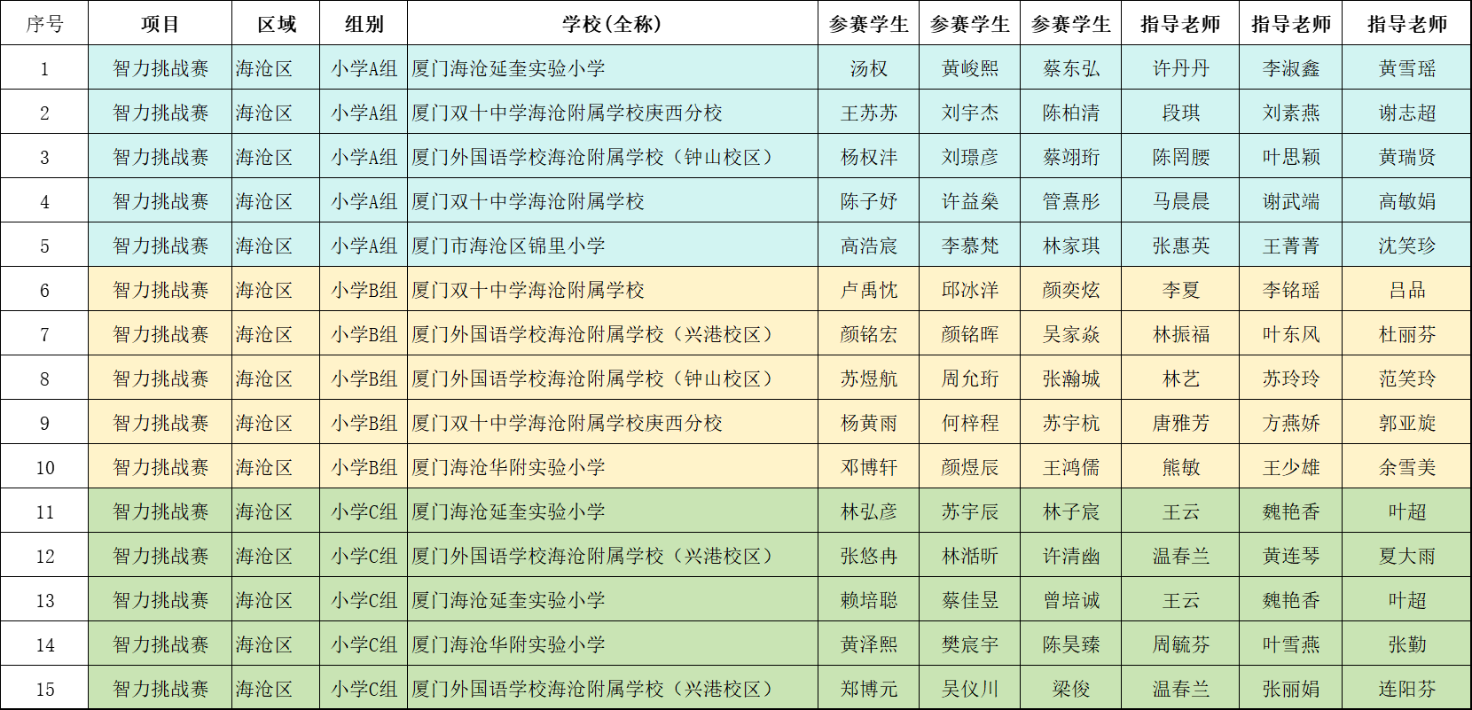
Task: Select student cell 颜铭宏
Action: (869, 334)
